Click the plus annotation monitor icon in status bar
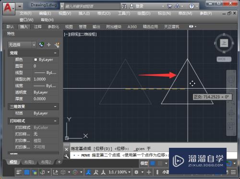 tap(149, 172)
